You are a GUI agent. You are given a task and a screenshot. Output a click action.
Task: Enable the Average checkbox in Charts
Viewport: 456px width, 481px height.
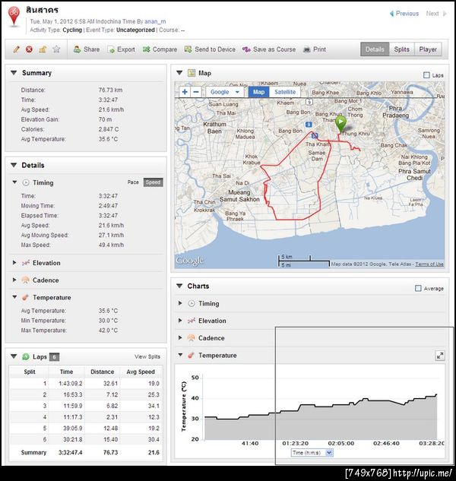(x=418, y=288)
